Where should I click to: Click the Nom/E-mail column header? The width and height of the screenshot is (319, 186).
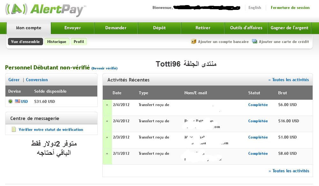click(196, 93)
